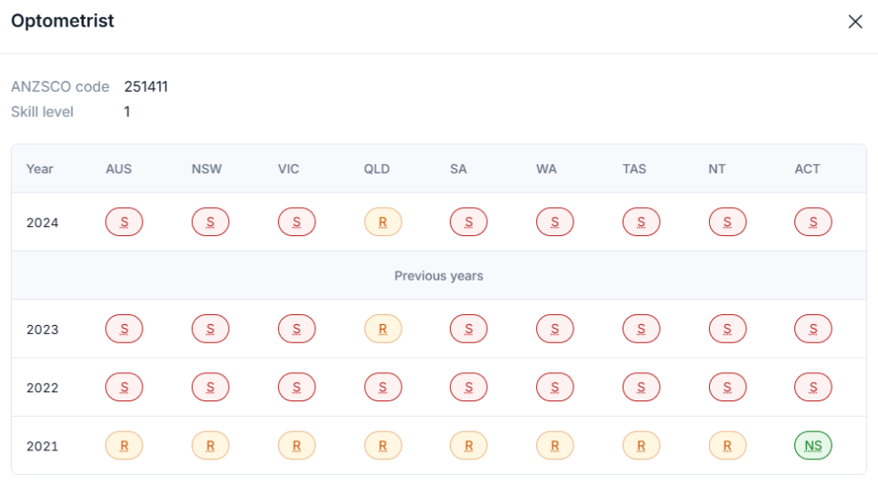The height and width of the screenshot is (484, 878).
Task: Click the 2021 QLD regional badge
Action: [x=383, y=446]
